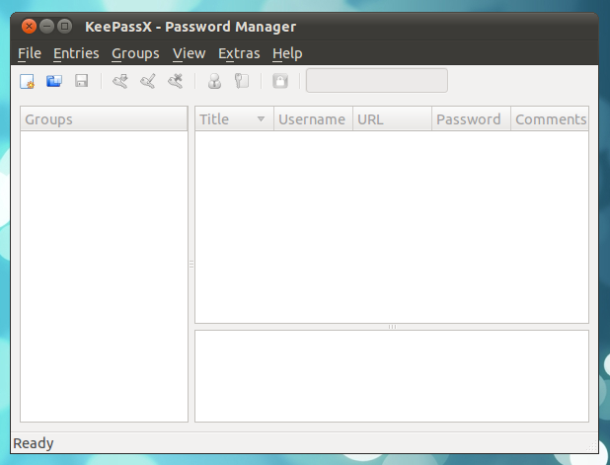Click the Edit Entry key-with-pencil icon
610x465 pixels.
coord(148,81)
